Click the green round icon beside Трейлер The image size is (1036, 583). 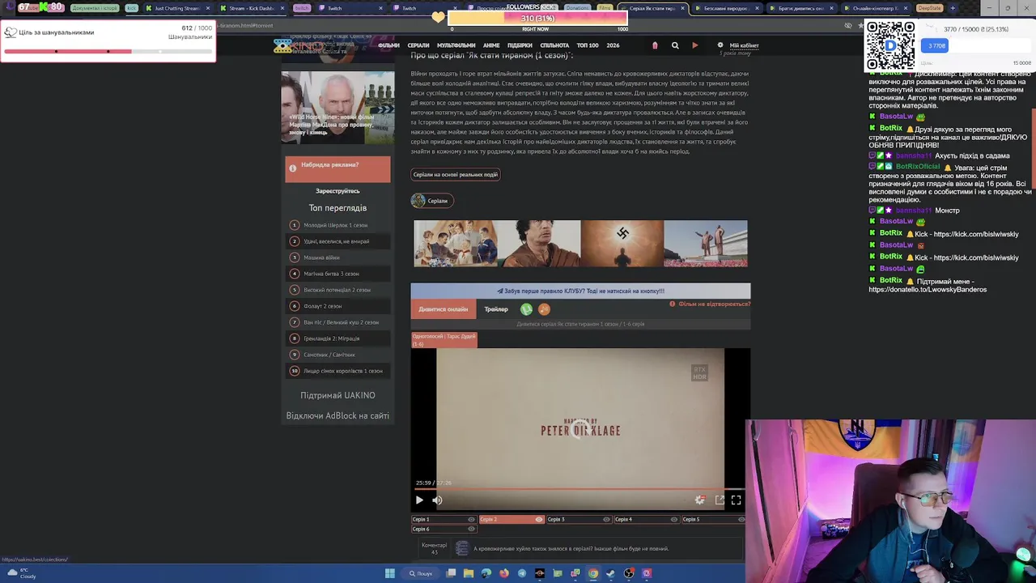(x=526, y=309)
